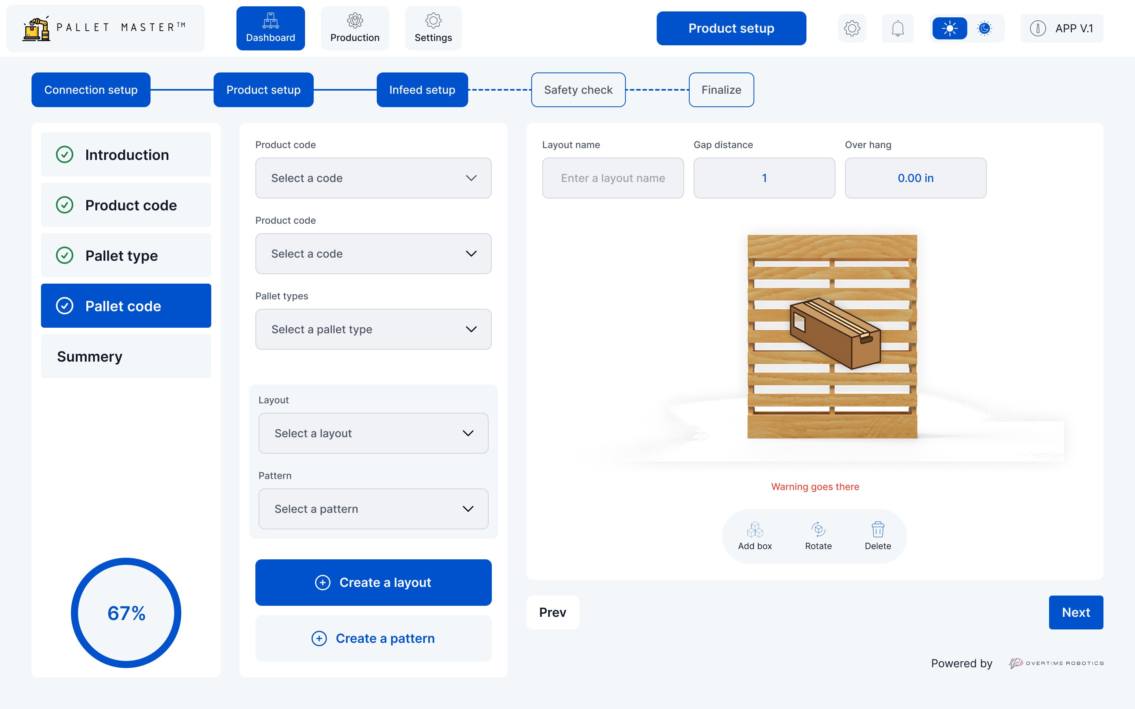Viewport: 1135px width, 709px height.
Task: Click the Add box icon
Action: (755, 530)
